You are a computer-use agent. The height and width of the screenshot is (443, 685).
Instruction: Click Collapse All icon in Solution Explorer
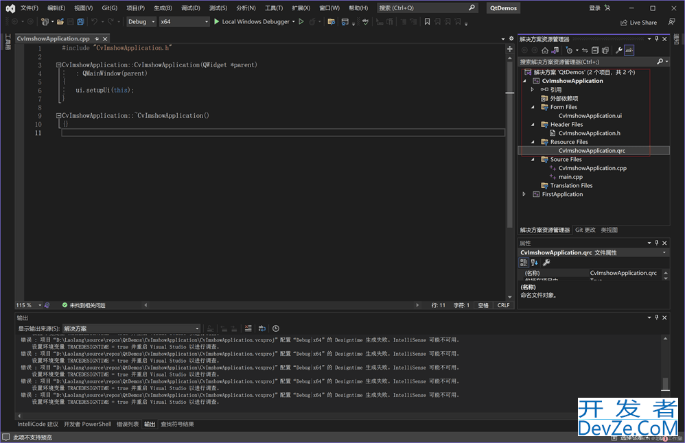(595, 50)
